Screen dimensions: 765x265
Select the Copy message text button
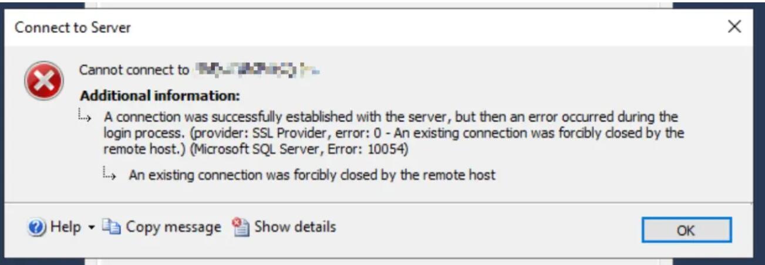coord(173,227)
